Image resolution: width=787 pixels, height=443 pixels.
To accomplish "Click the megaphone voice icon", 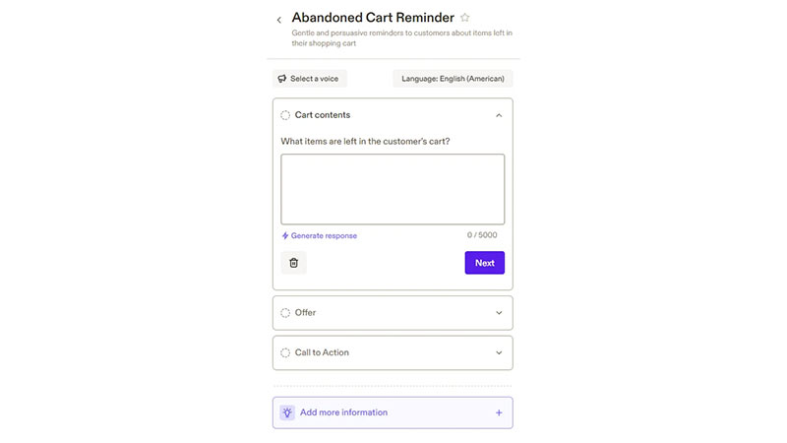I will tap(282, 79).
